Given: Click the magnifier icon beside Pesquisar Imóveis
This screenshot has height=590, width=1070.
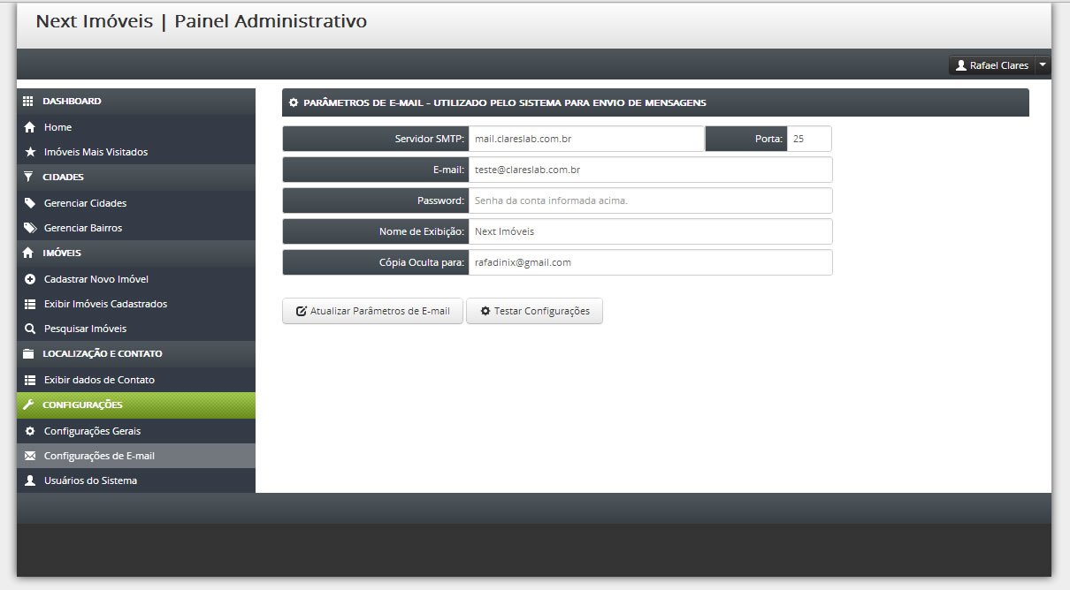Looking at the screenshot, I should 29,329.
